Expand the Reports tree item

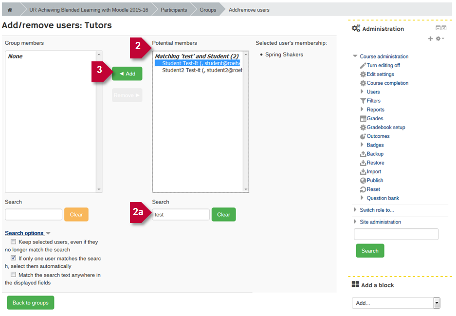(362, 109)
